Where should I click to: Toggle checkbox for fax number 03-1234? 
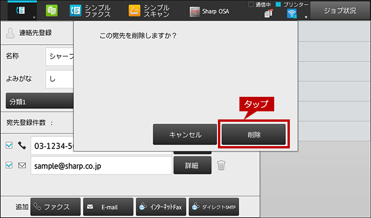point(9,145)
